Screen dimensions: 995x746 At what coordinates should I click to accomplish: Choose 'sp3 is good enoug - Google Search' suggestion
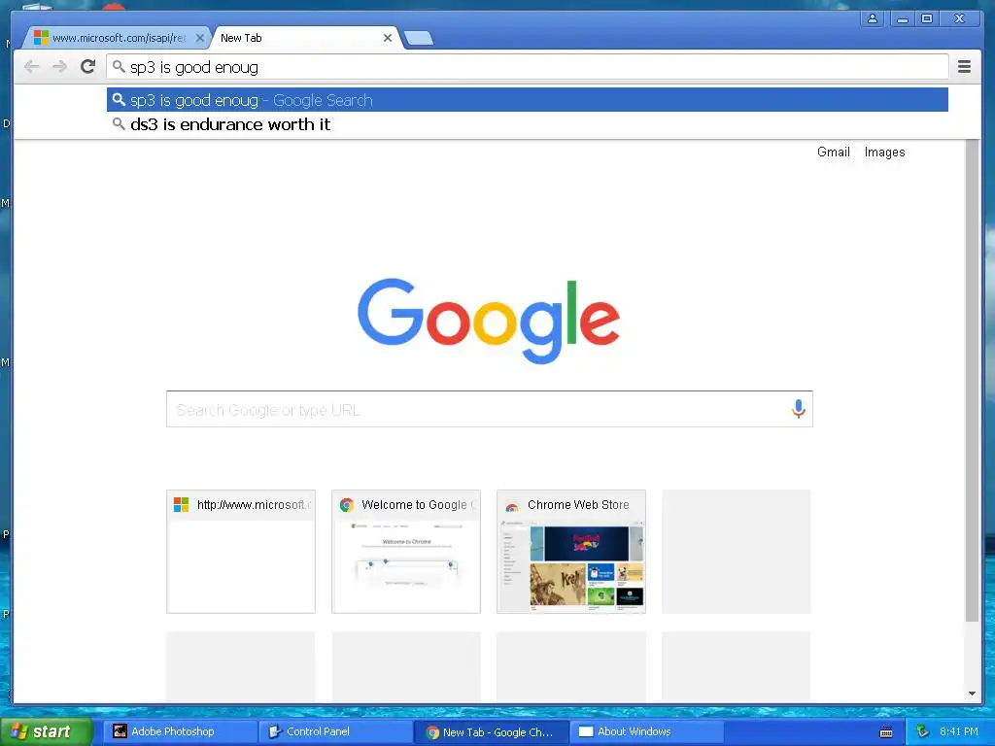528,100
